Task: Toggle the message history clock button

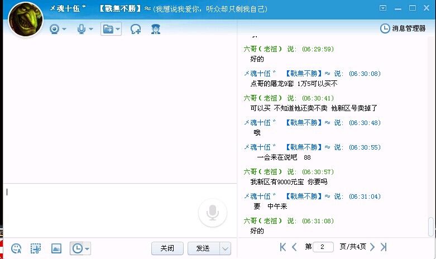Action: [x=77, y=248]
